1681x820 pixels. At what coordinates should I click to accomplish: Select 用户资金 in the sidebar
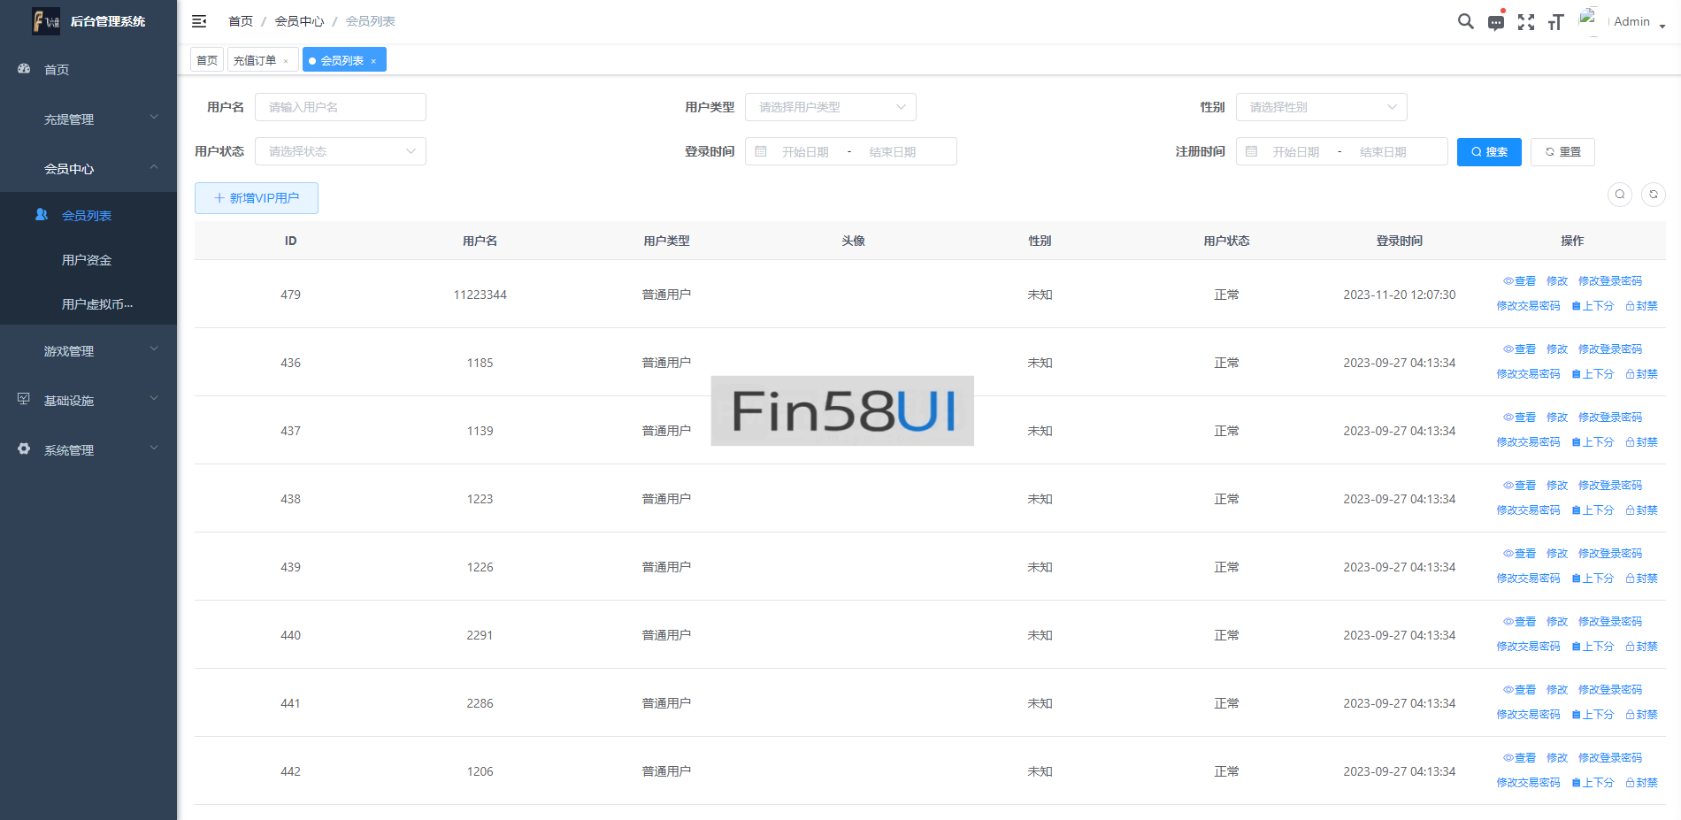coord(87,260)
